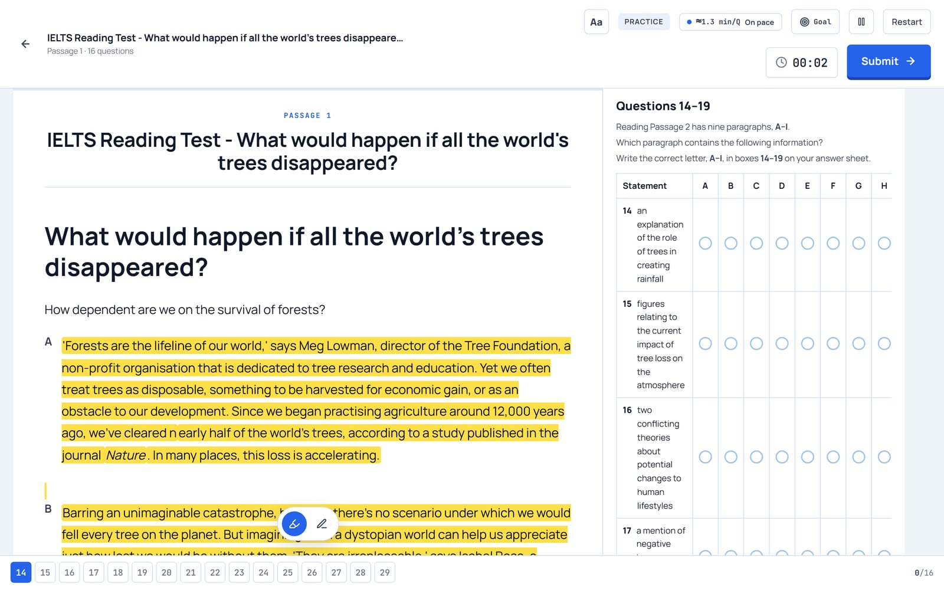Viewport: 944px width, 590px height.
Task: Jump to question 21 in navigator
Action: pos(191,572)
